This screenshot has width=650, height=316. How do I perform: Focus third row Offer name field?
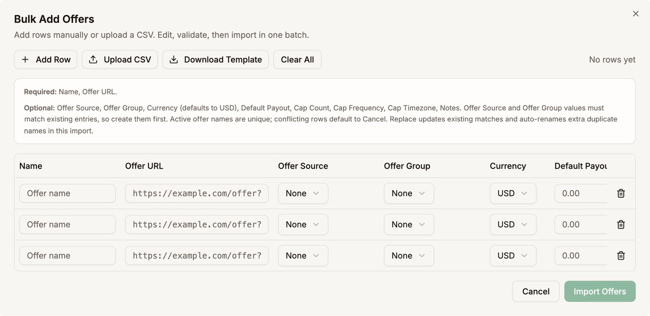coord(67,256)
